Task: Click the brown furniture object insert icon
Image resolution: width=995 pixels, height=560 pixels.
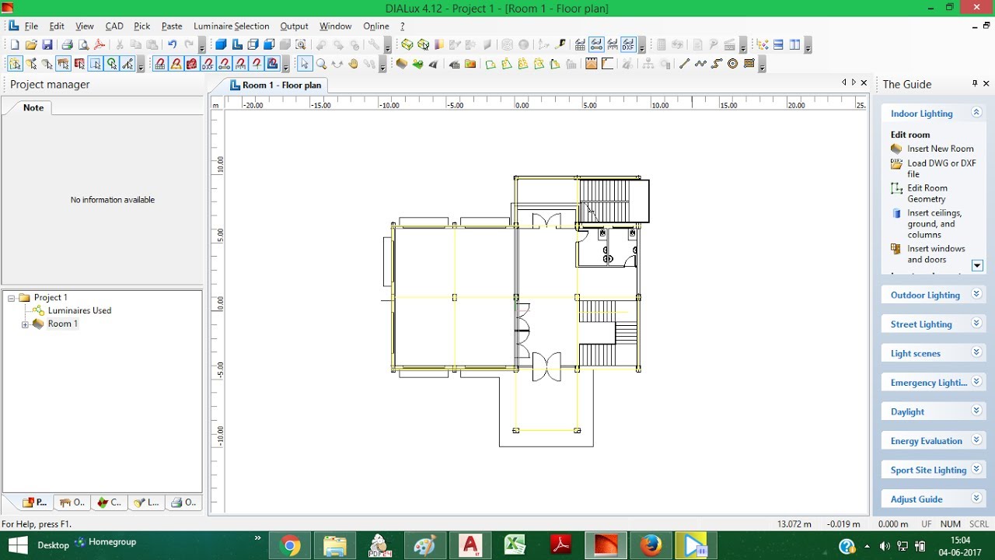Action: [401, 64]
